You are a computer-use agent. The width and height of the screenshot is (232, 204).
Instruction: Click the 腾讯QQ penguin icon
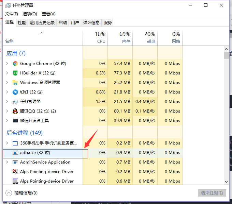point(15,111)
